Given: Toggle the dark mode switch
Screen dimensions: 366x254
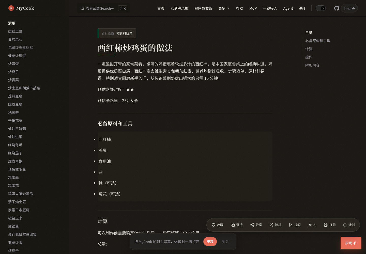Looking at the screenshot, I should 321,8.
